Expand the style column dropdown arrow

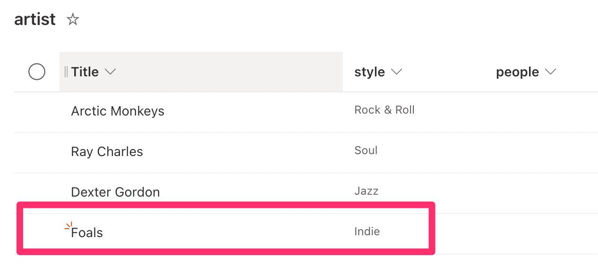(396, 72)
